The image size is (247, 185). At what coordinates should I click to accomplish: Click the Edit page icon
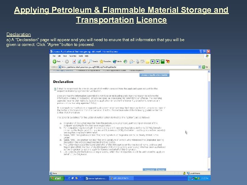[x=142, y=62]
